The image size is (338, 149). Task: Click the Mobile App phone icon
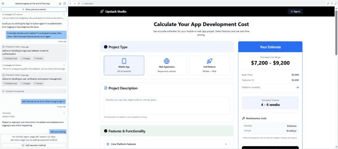click(124, 61)
